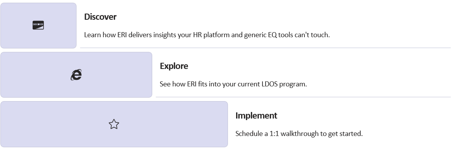Click the 'Discover' heading
Screen dimensions: 459x148
click(x=100, y=17)
